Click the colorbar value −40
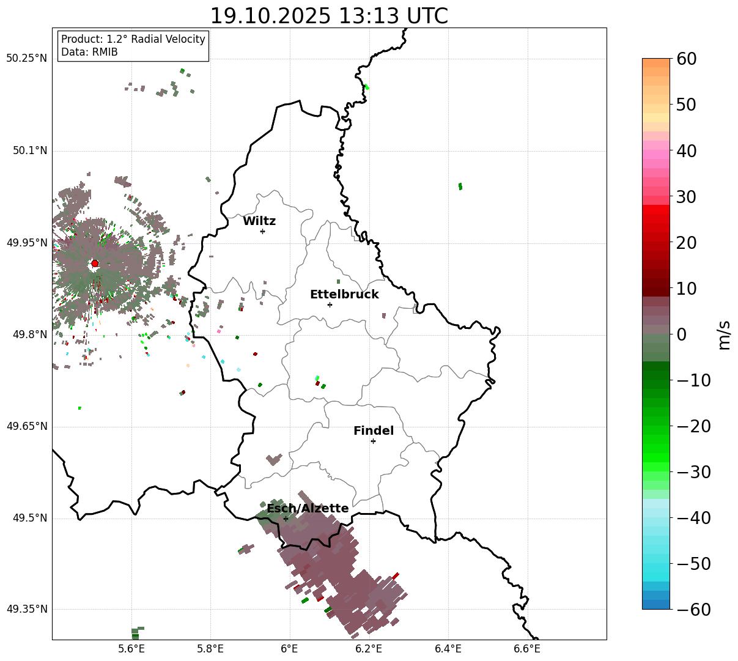Image resolution: width=738 pixels, height=661 pixels. pos(694,518)
